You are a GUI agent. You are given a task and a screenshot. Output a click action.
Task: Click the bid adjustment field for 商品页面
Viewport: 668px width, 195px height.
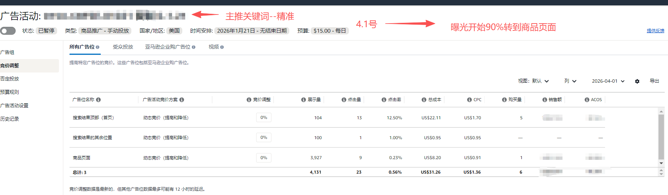(x=264, y=158)
